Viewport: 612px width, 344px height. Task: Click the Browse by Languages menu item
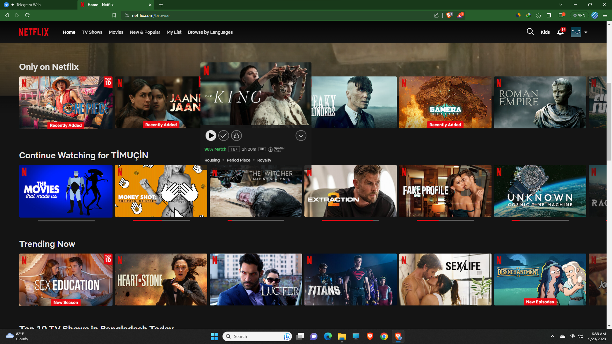(210, 32)
